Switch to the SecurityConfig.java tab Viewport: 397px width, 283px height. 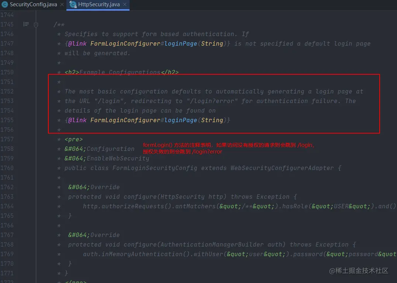point(33,4)
